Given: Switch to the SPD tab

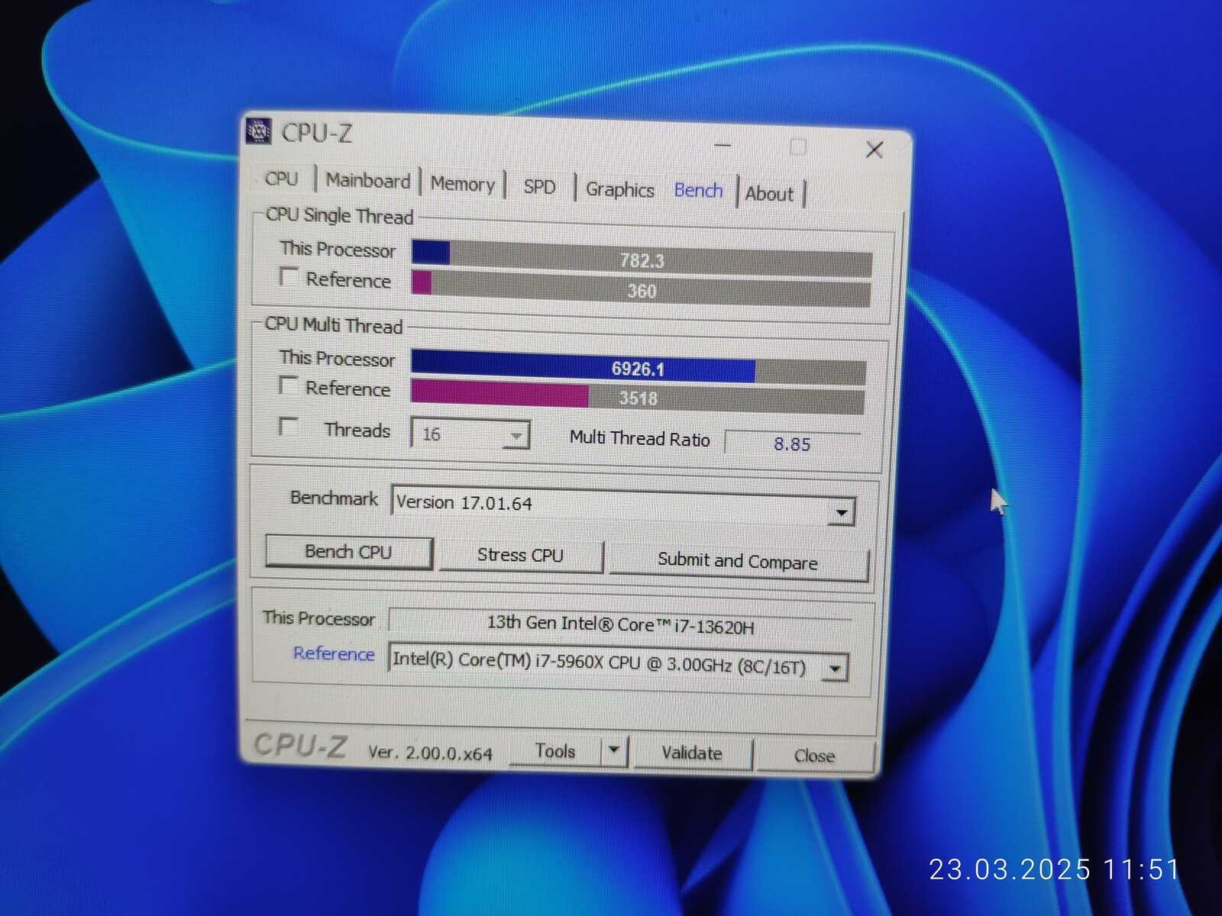Looking at the screenshot, I should (x=539, y=187).
